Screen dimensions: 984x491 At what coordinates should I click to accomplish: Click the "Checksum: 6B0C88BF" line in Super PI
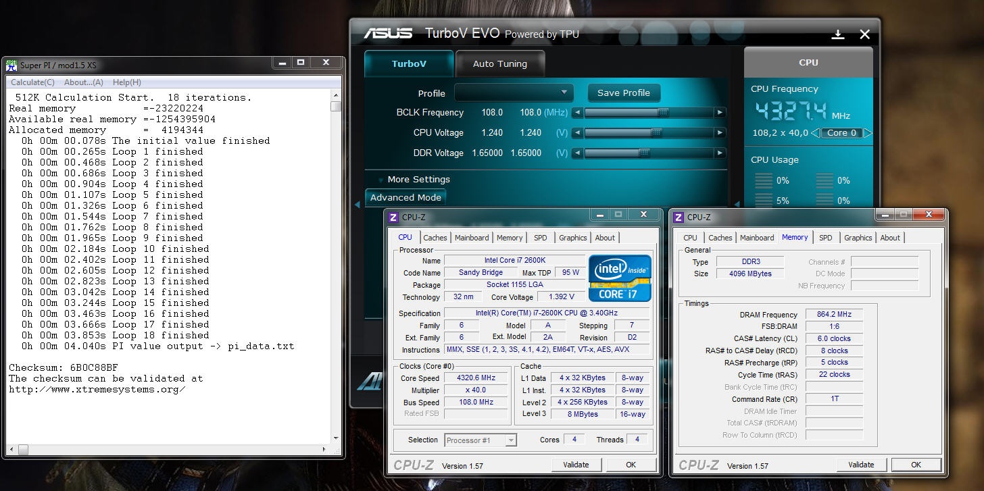[64, 368]
